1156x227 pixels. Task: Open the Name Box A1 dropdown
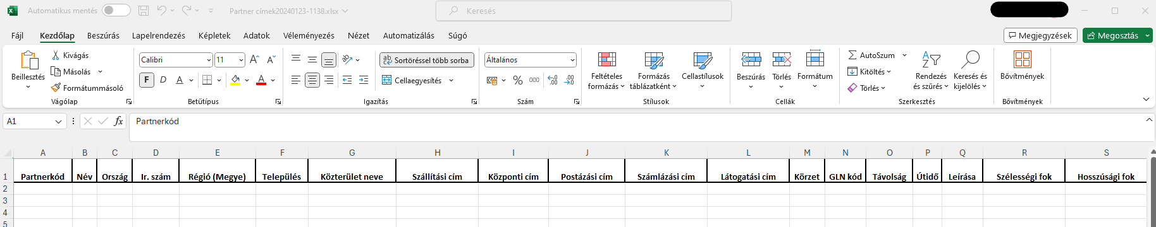[x=59, y=121]
